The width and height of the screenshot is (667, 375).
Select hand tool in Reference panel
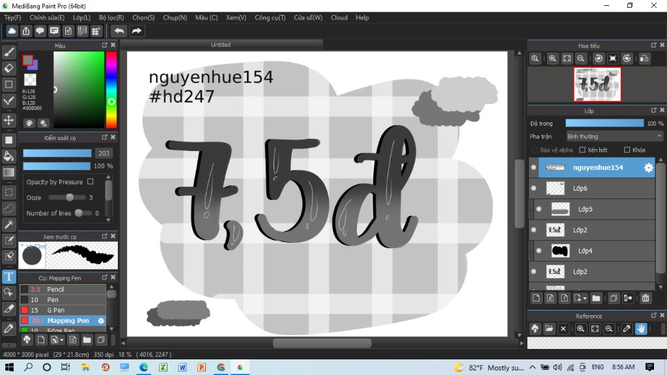coord(641,329)
